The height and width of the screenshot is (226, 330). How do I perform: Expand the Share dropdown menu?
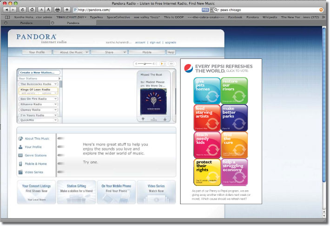(109, 52)
